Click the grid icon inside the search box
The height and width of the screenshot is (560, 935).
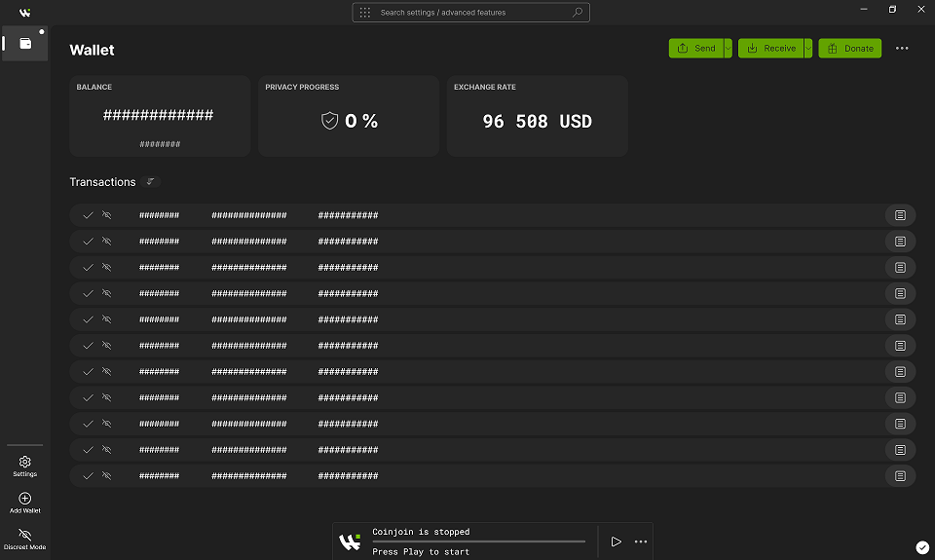point(365,13)
